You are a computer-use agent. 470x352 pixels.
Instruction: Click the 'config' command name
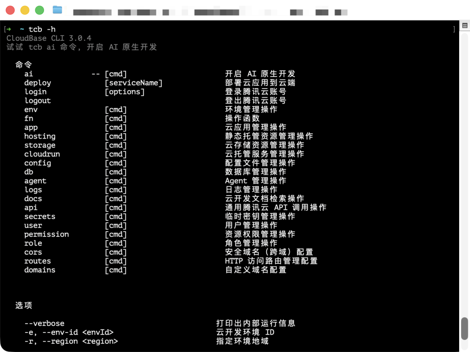[38, 163]
